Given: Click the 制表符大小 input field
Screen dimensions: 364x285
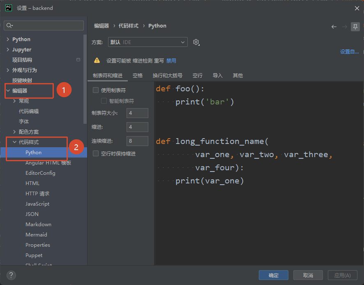Looking at the screenshot, I should (x=137, y=113).
